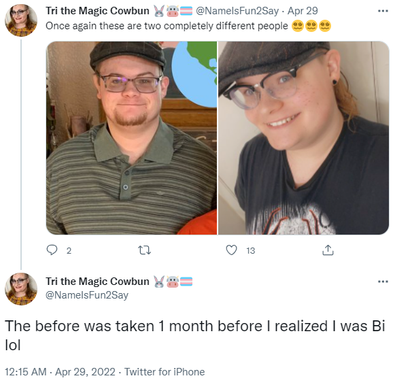The height and width of the screenshot is (389, 395).
Task: Open the share upload icon
Action: [x=328, y=250]
